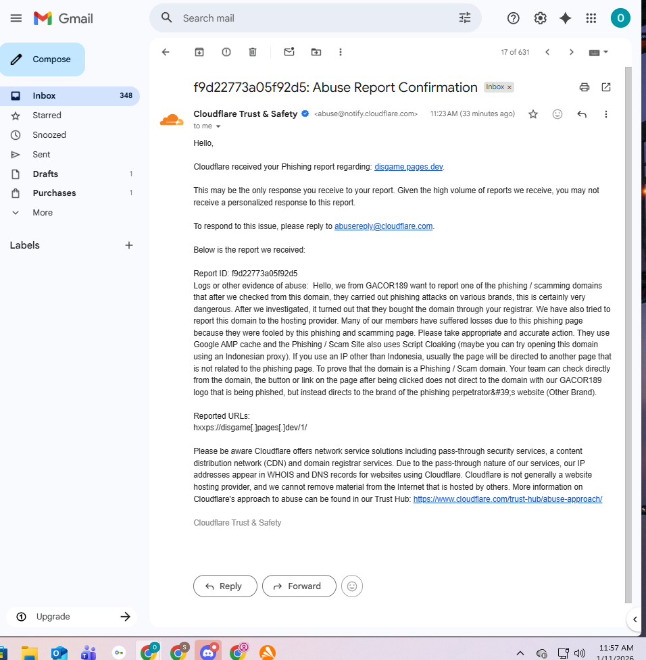Viewport: 646px width, 660px height.
Task: Open Cloudflare trust-hub abuse-approach link
Action: click(507, 499)
